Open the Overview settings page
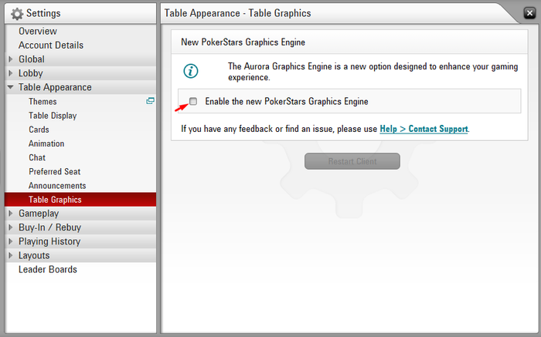 pyautogui.click(x=38, y=31)
